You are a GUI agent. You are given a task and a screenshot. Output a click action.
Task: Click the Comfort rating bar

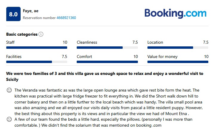pos(107,62)
